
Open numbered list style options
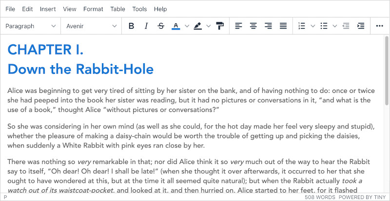point(313,26)
